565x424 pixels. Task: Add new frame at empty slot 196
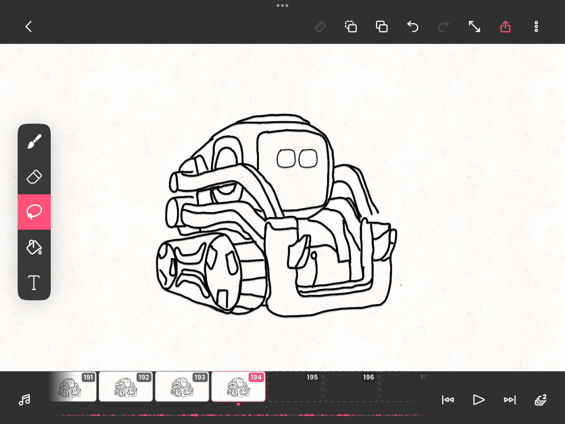pyautogui.click(x=351, y=386)
